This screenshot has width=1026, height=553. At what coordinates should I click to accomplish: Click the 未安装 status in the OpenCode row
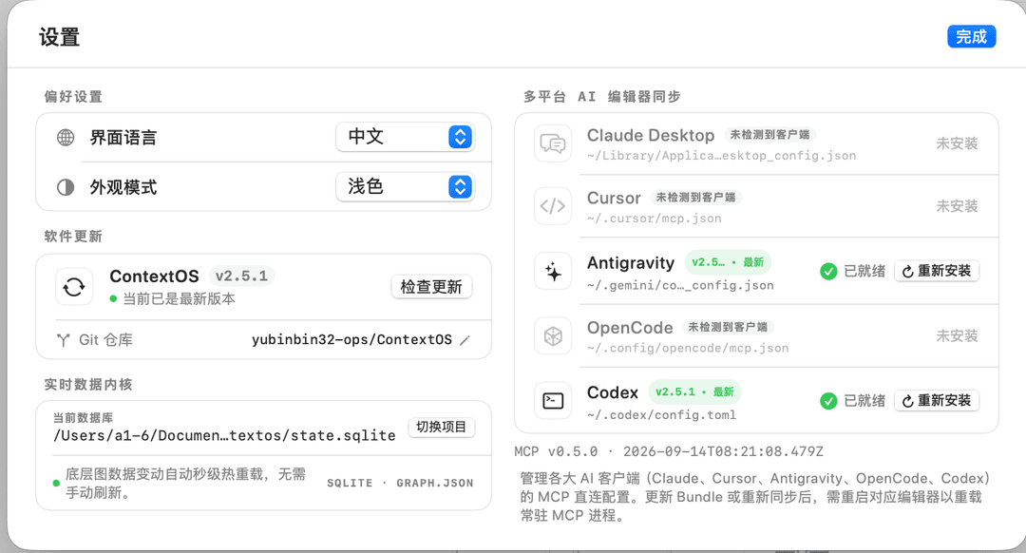[x=957, y=335]
